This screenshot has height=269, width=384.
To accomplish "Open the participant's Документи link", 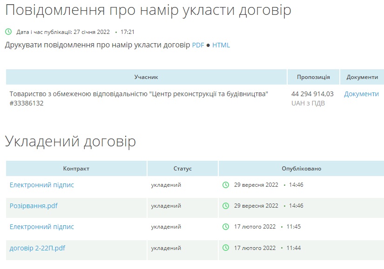I will 361,94.
